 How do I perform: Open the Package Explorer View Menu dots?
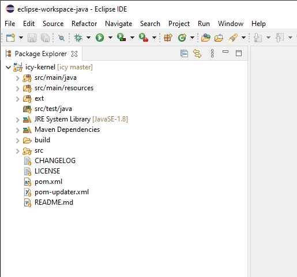[x=212, y=53]
